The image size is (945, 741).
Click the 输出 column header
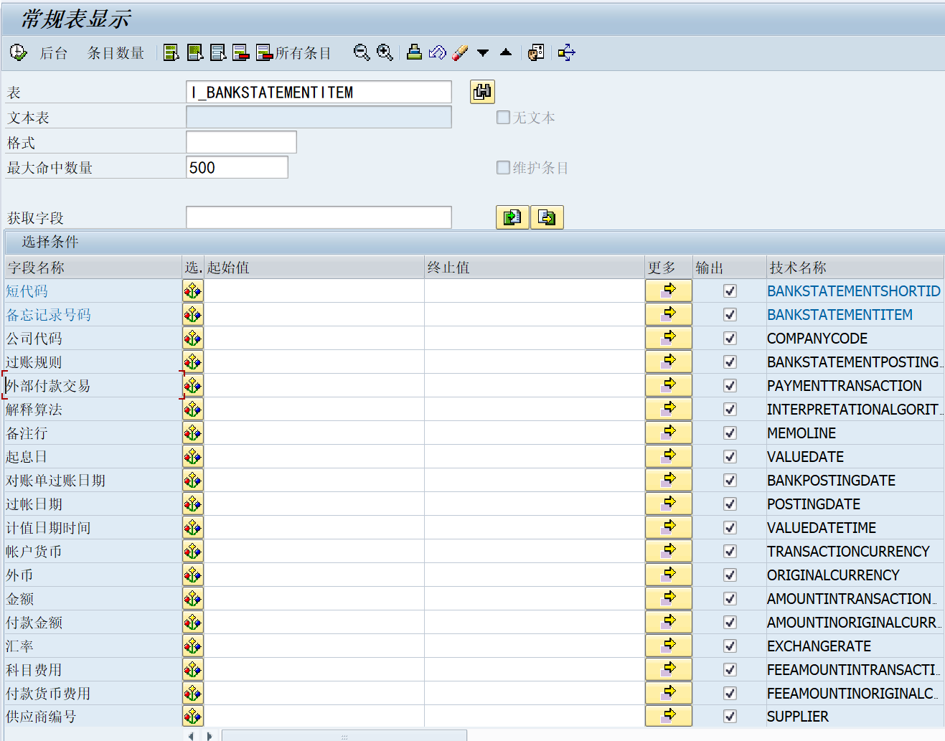pos(729,268)
